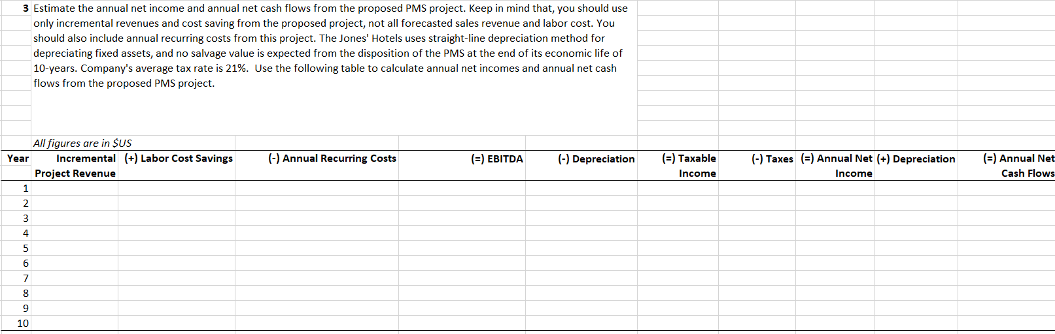Click Year 10 Incremental Project Revenue cell
This screenshot has width=1055, height=334.
(x=75, y=324)
